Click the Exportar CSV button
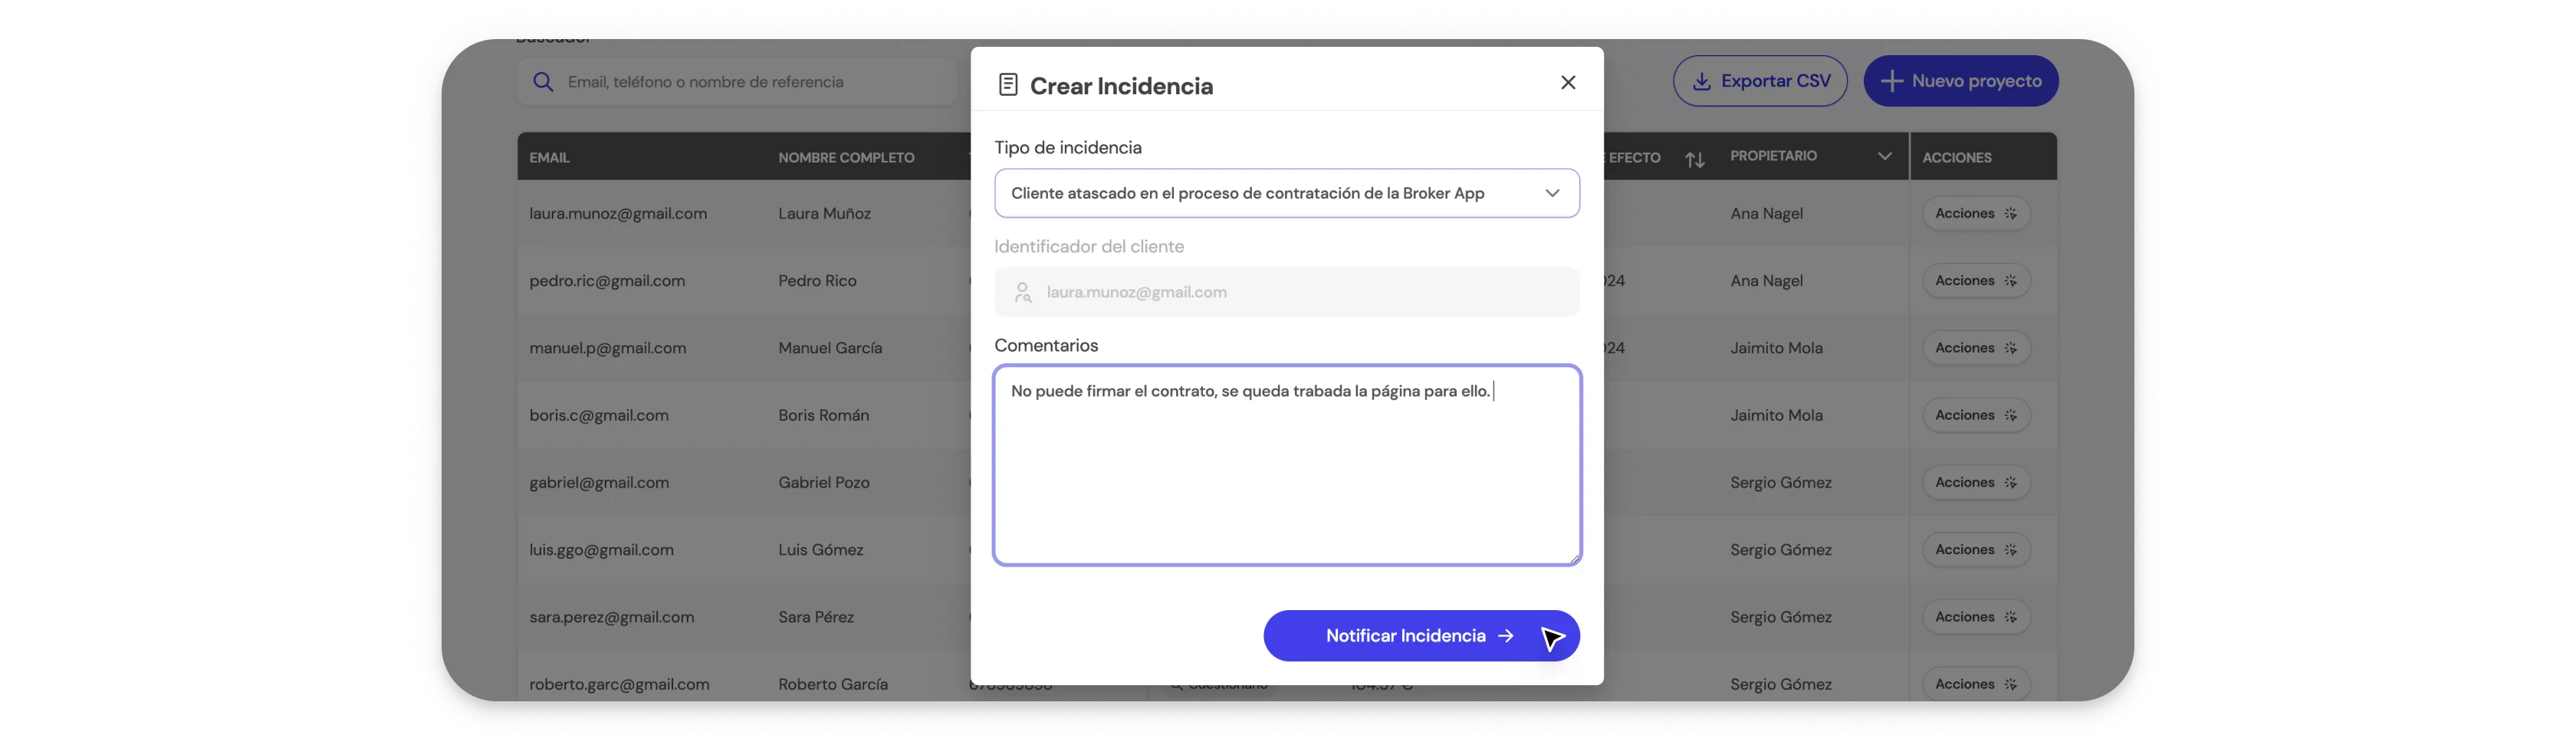 click(x=1760, y=81)
